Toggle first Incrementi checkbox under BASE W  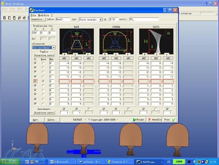click(x=64, y=109)
